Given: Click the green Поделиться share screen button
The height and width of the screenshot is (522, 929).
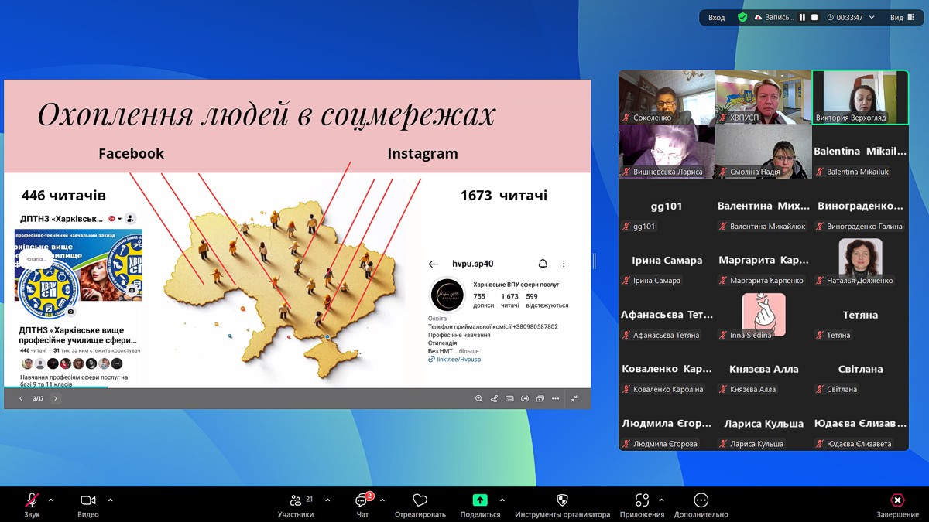Looking at the screenshot, I should [480, 505].
